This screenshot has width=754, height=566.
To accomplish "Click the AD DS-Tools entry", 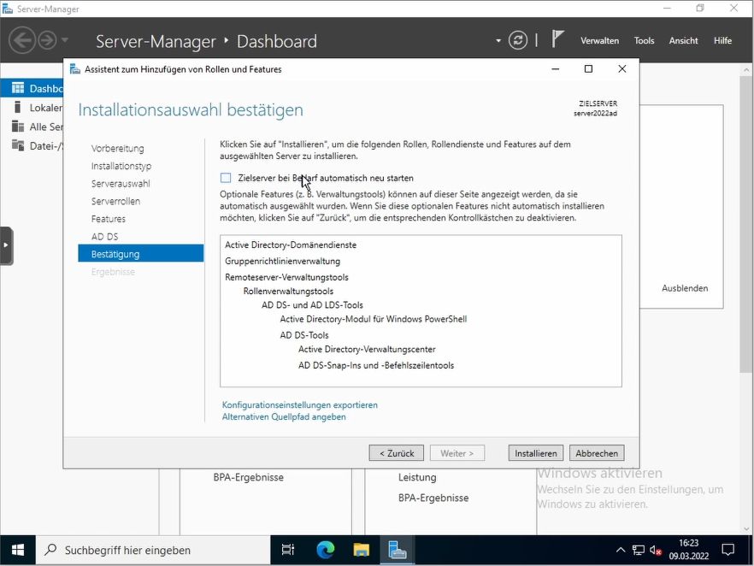I will click(x=304, y=335).
